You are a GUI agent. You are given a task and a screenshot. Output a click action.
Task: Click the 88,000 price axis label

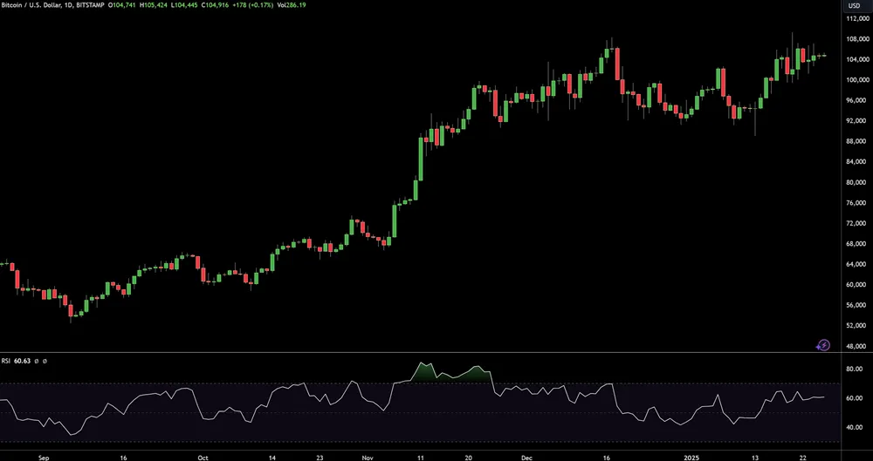[856, 141]
